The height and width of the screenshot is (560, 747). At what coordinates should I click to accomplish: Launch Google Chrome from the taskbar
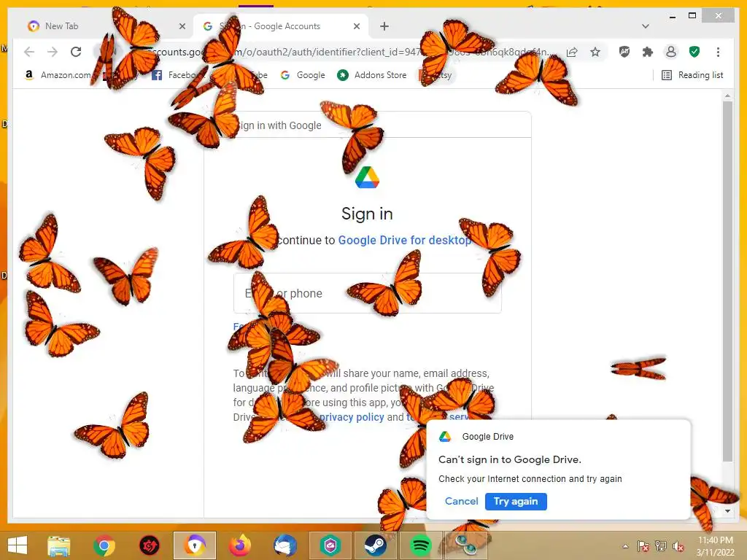[x=104, y=545]
